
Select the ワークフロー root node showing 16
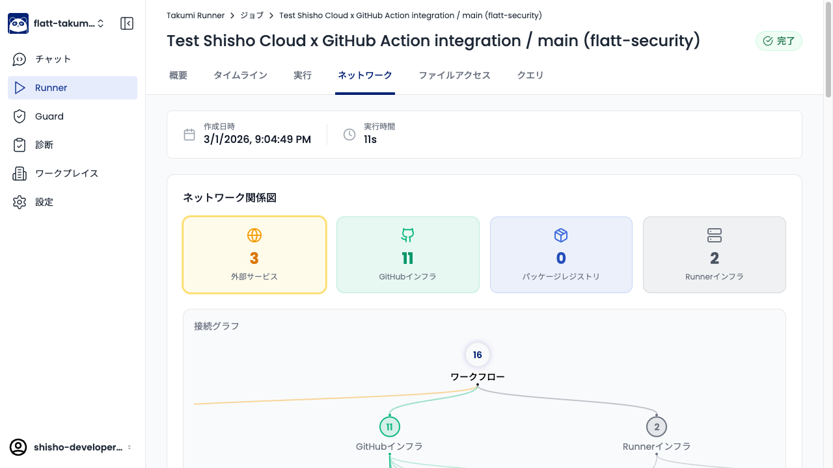[x=477, y=355]
